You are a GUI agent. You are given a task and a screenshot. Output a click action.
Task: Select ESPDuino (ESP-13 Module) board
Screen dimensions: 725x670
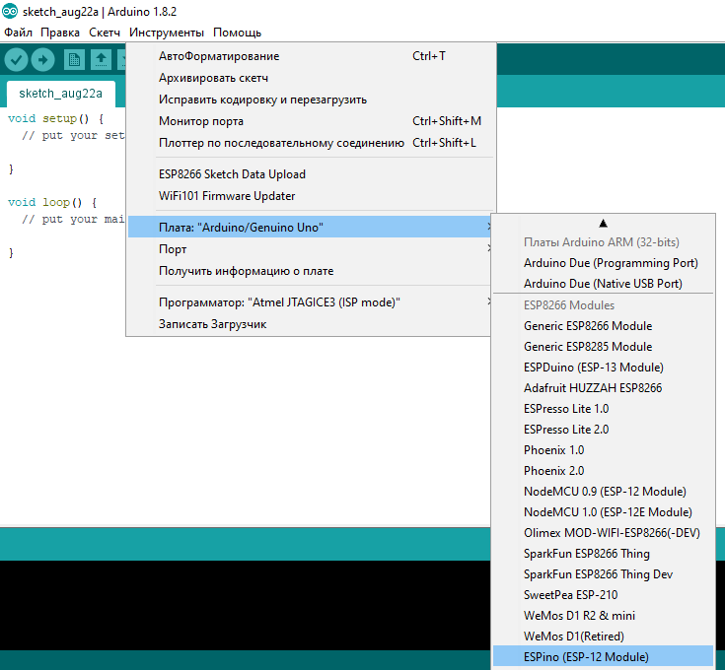(x=604, y=368)
